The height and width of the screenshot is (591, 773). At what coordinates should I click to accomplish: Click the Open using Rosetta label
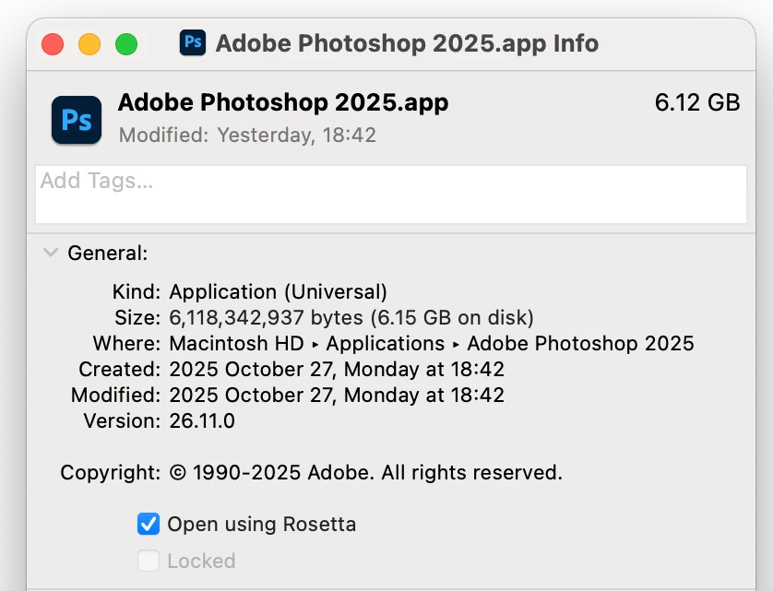pos(261,525)
